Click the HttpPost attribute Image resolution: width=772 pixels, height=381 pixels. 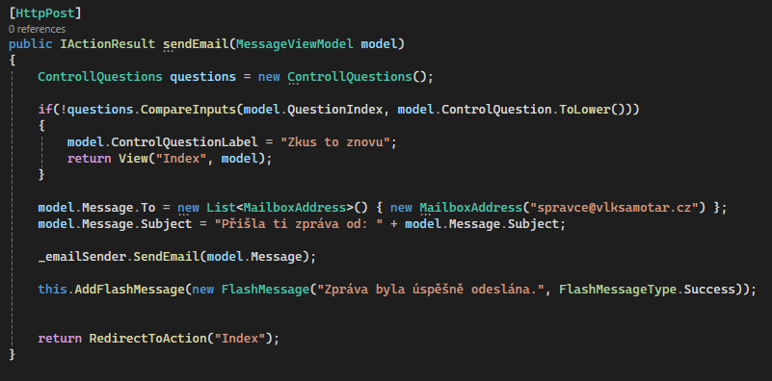pos(44,13)
